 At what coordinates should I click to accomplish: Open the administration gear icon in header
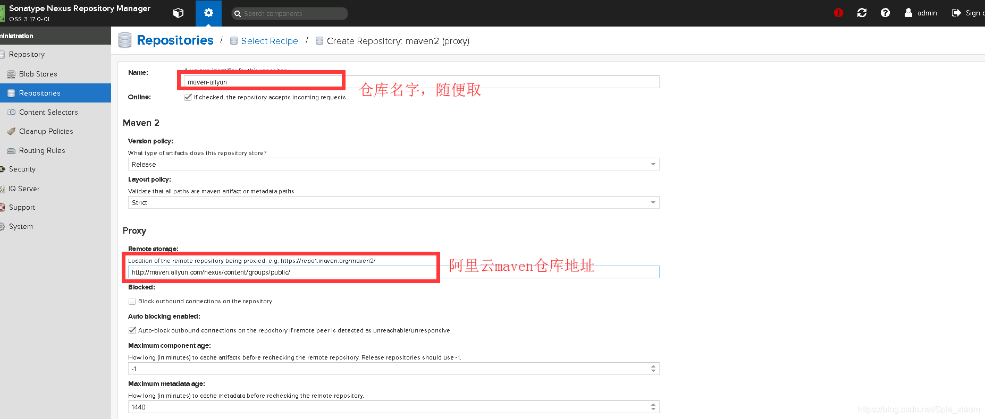pos(208,13)
